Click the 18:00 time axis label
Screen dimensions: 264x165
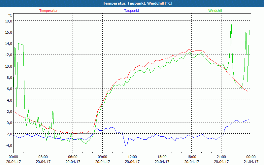tap(192, 157)
